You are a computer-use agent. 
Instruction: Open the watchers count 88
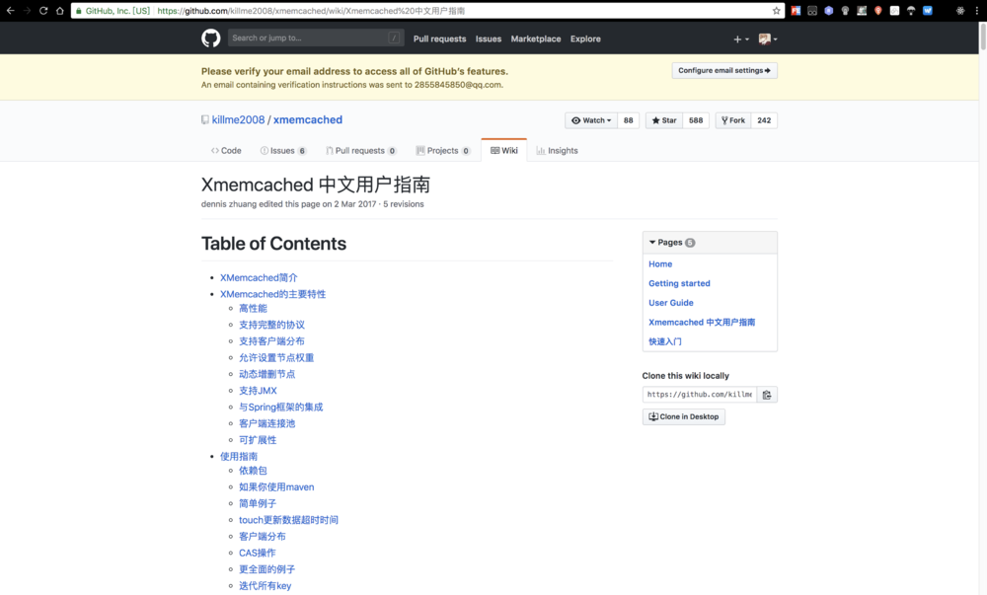628,120
